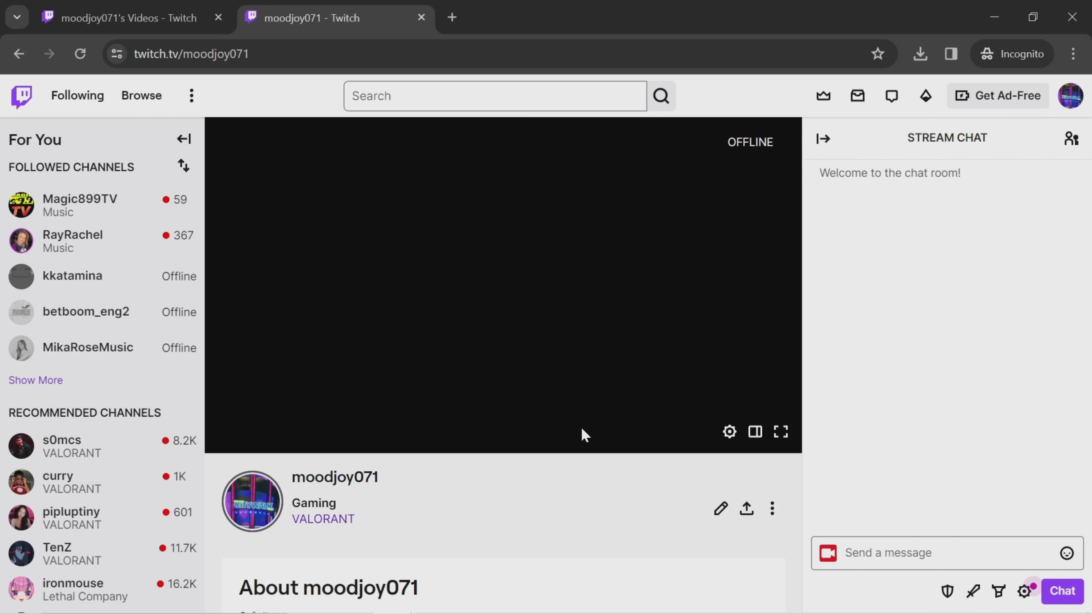Click the Send a Message input field

946,553
